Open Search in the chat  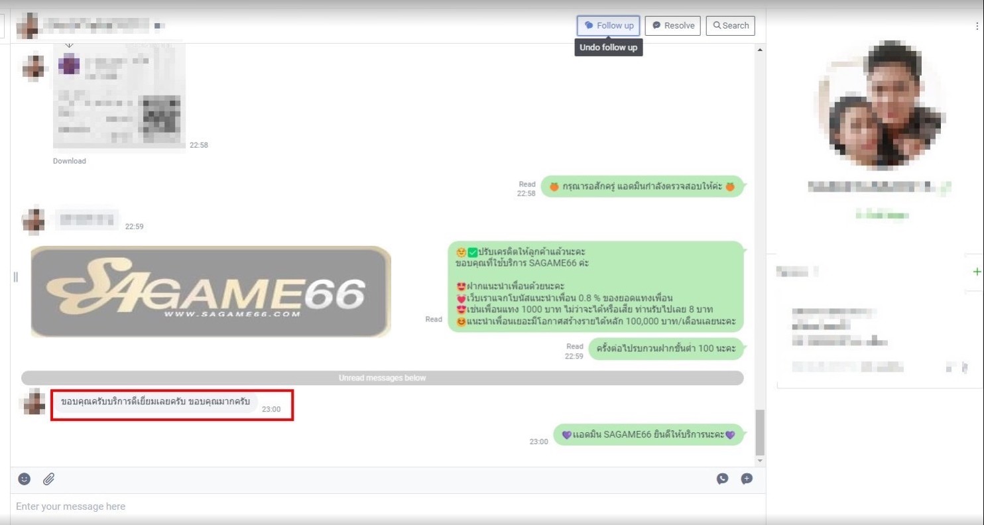pyautogui.click(x=730, y=26)
